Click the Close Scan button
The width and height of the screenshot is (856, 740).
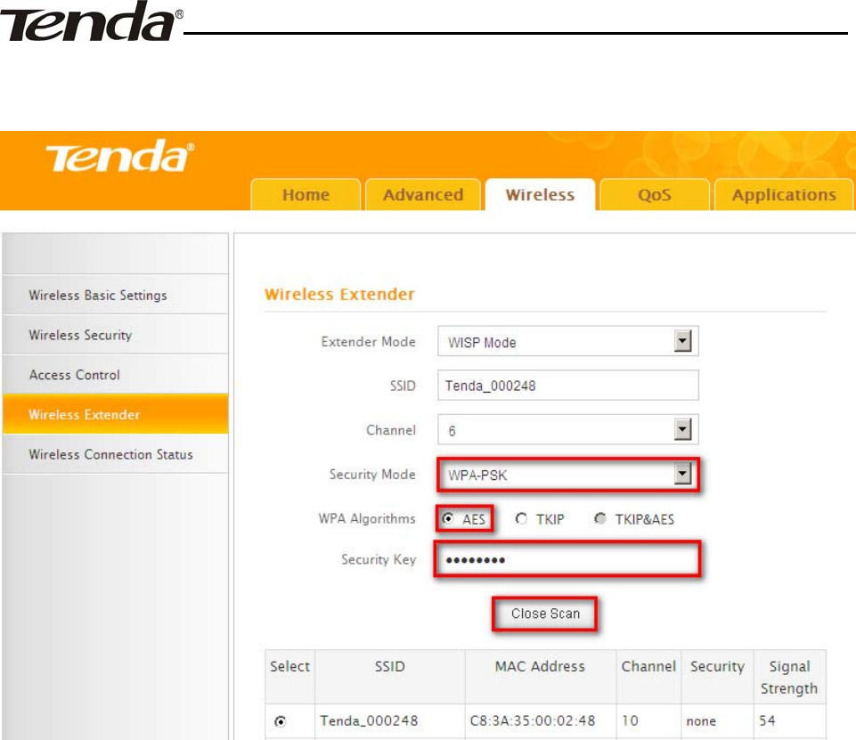tap(545, 614)
